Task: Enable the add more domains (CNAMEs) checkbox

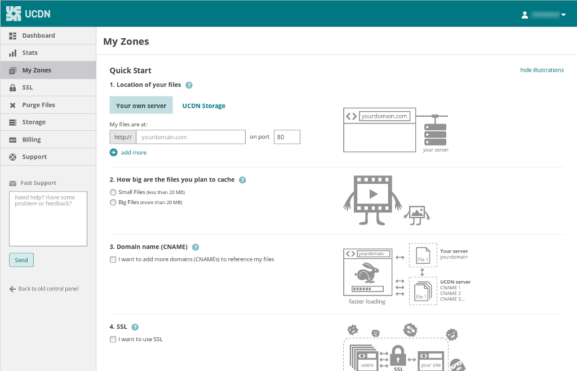Action: point(113,259)
